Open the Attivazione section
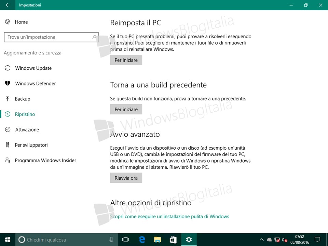This screenshot has height=246, width=328. tap(27, 130)
